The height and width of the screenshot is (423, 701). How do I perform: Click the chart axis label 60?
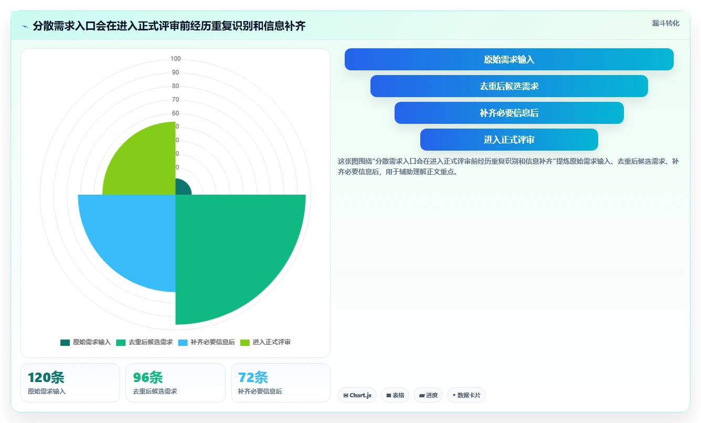(x=175, y=113)
